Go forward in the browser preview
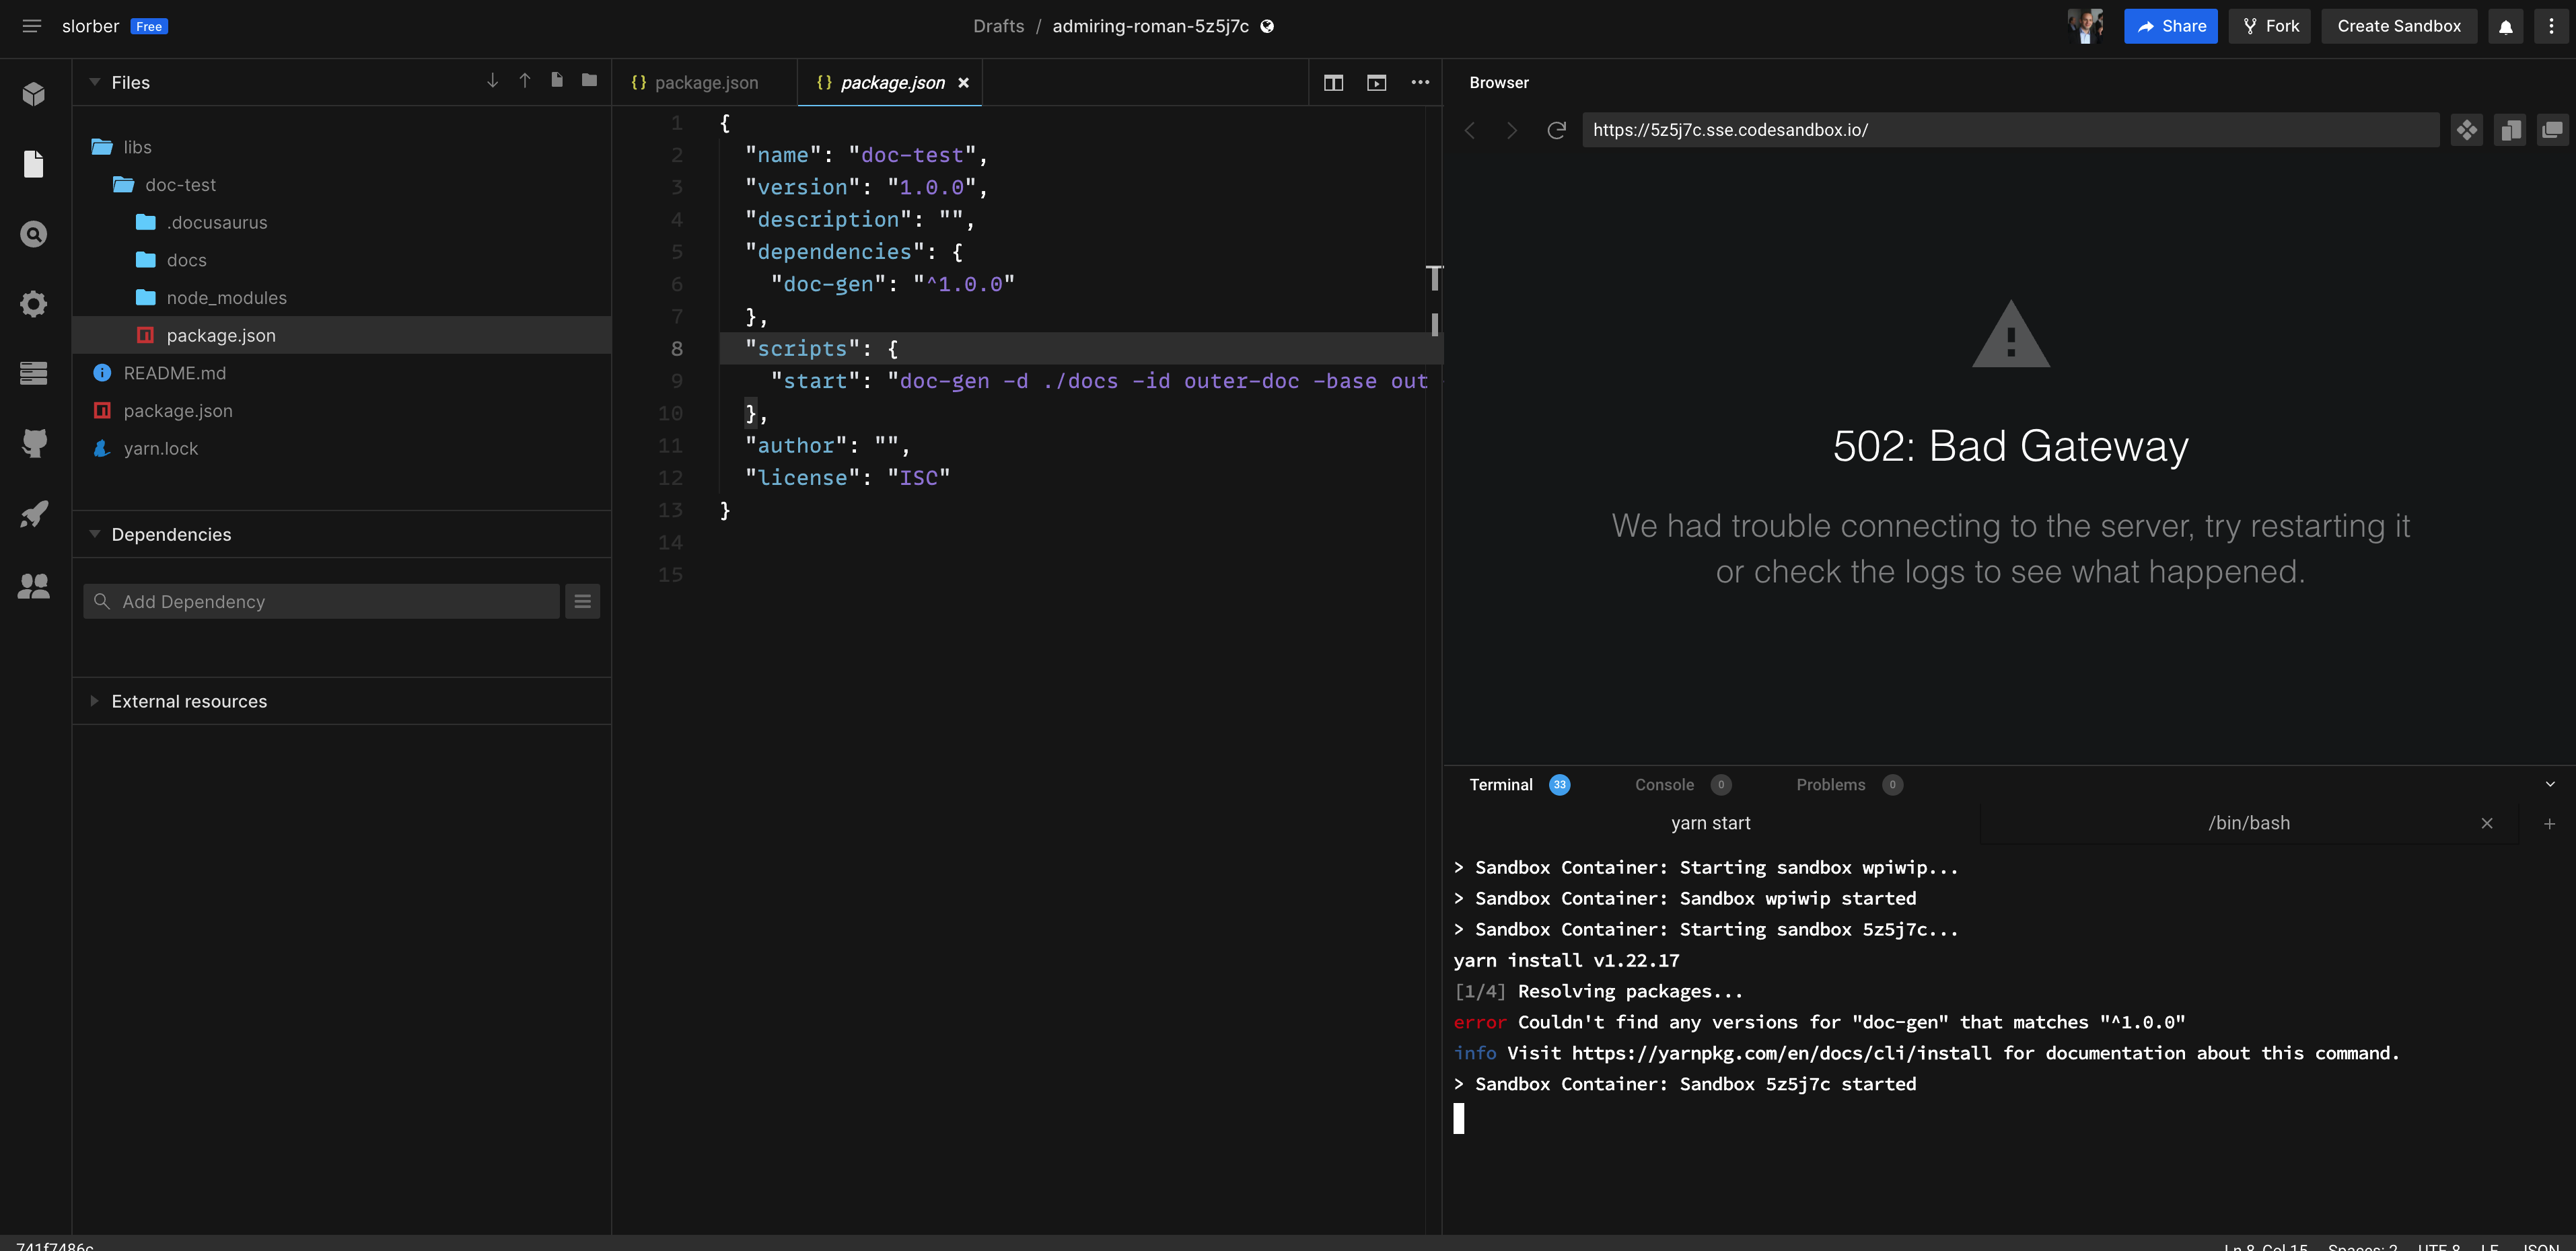 (x=1512, y=130)
